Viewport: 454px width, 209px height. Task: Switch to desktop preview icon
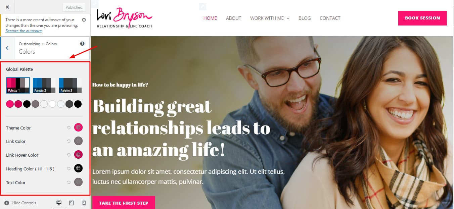[x=59, y=203]
